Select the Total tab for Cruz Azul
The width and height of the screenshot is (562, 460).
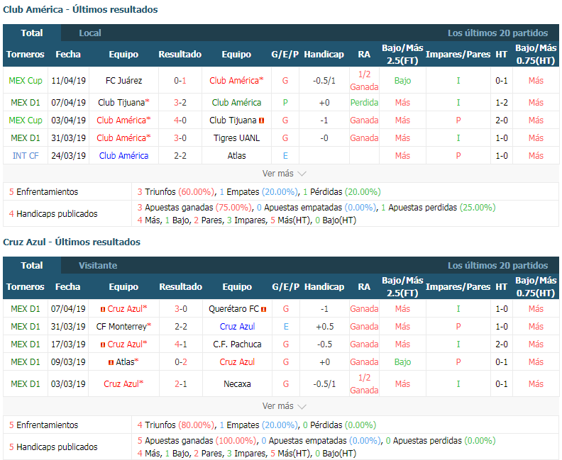(32, 265)
